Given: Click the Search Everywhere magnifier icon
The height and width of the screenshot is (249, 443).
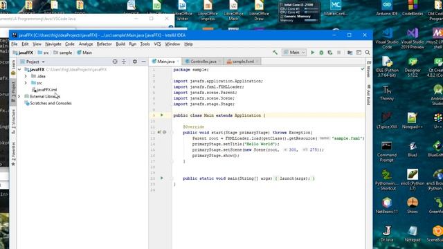Looking at the screenshot, I should point(368,53).
